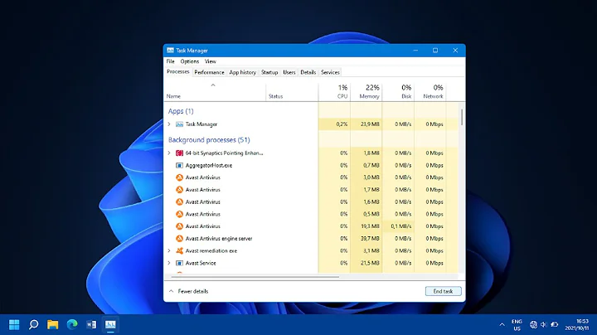Select the Avast Antivirus engine server name
The height and width of the screenshot is (335, 597).
219,238
